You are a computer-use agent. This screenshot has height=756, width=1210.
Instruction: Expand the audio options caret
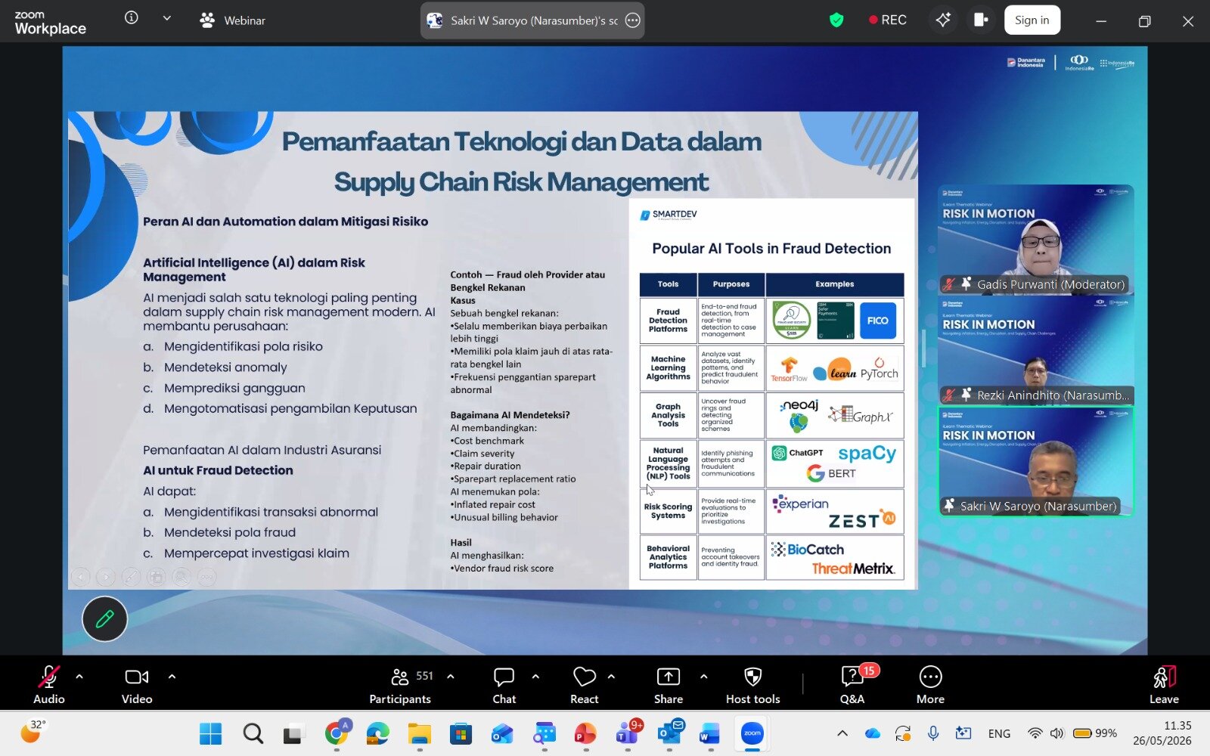click(79, 677)
